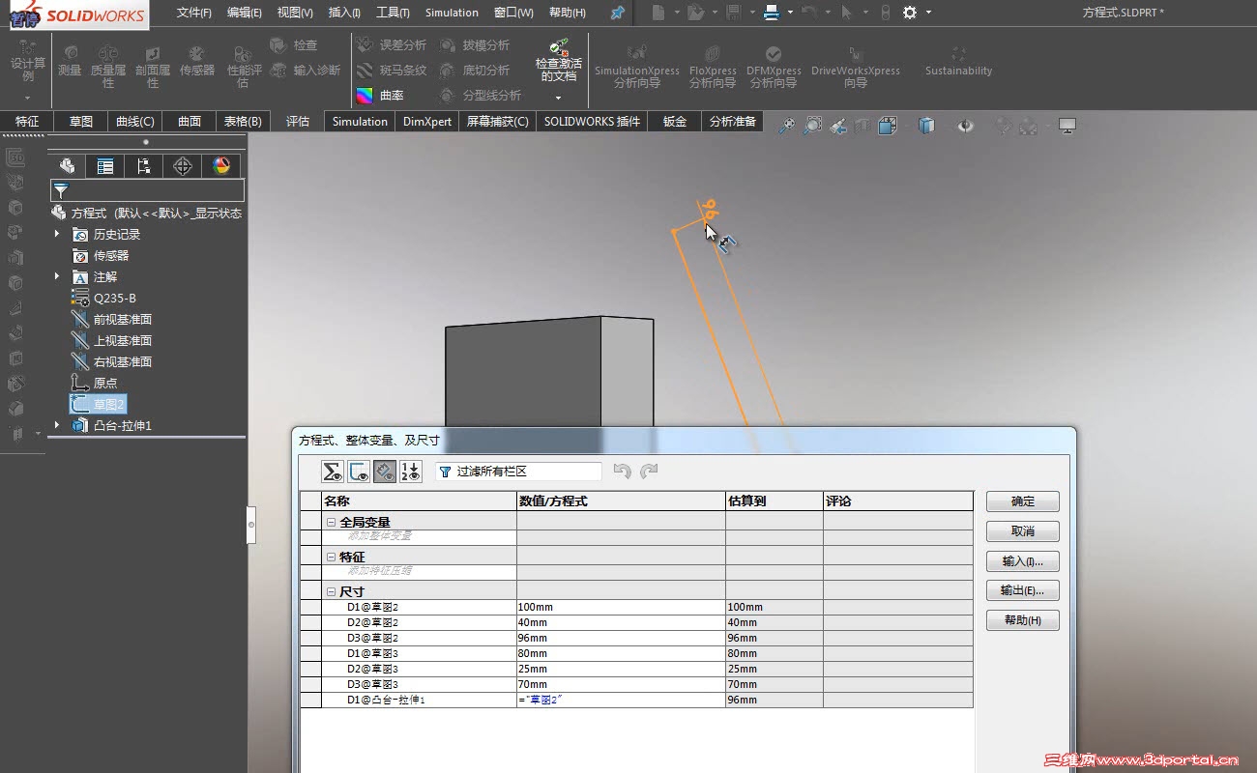
Task: Click the 帮助(H) button
Action: (1023, 620)
